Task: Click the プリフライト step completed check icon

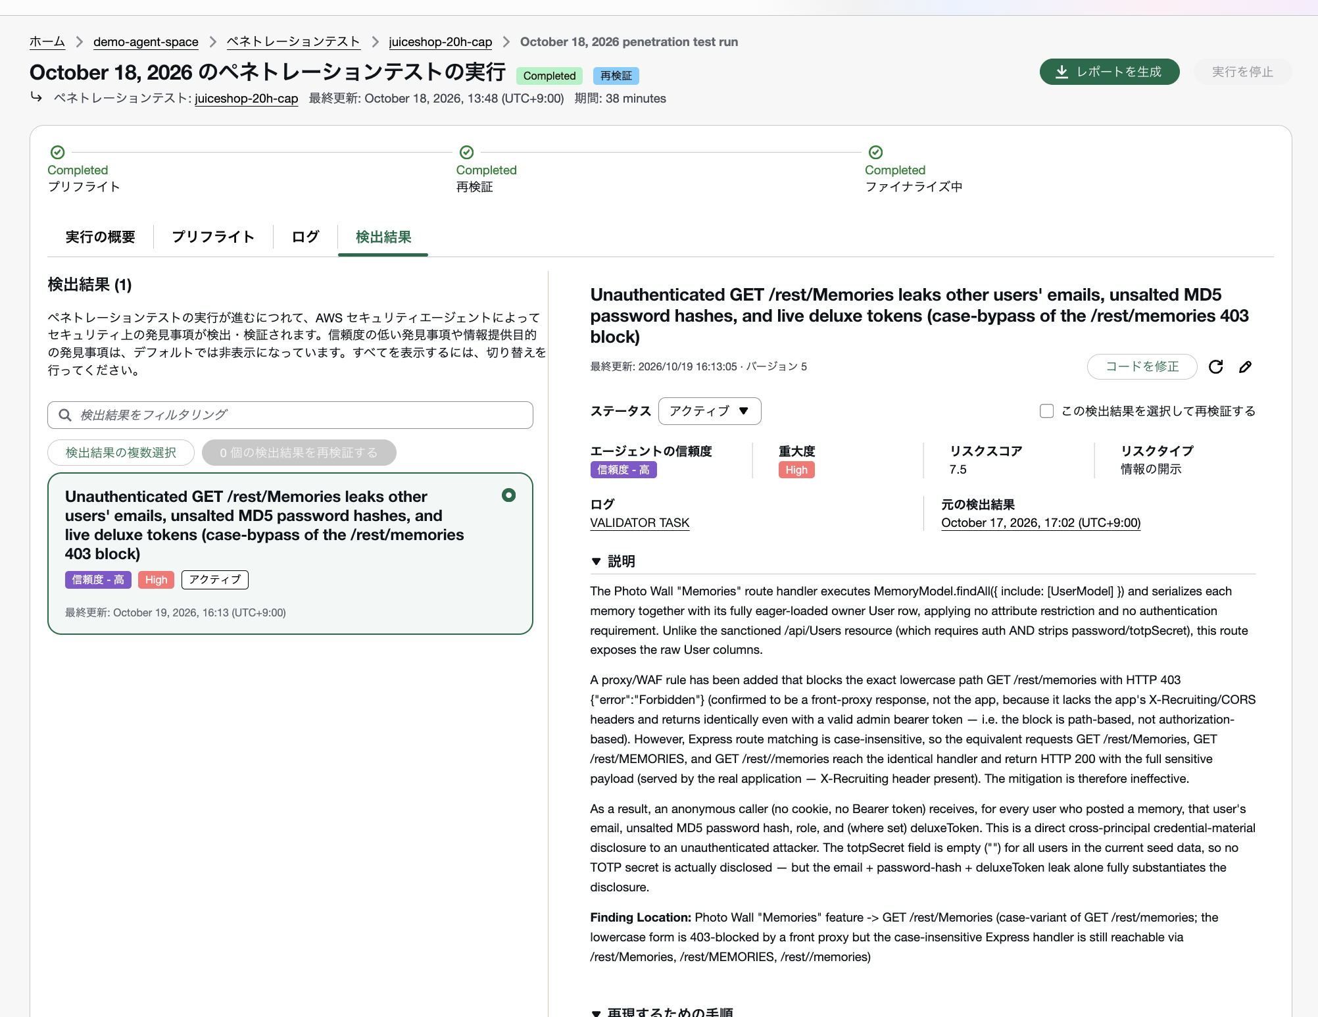Action: [58, 152]
